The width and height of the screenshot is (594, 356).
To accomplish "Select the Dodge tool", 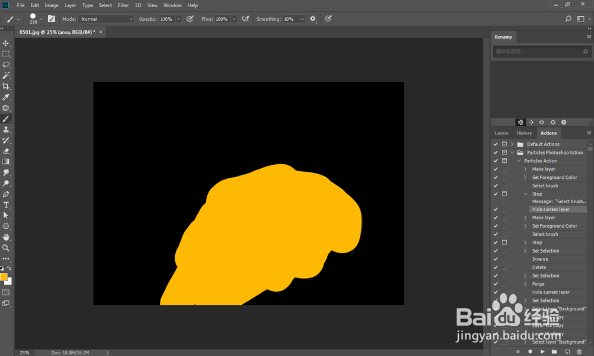I will pyautogui.click(x=6, y=183).
